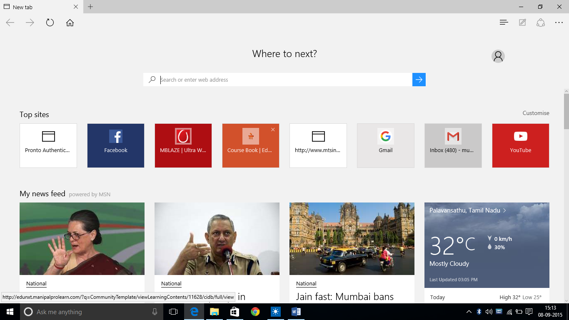Open the Facebook top site tile
The image size is (569, 320).
point(116,145)
